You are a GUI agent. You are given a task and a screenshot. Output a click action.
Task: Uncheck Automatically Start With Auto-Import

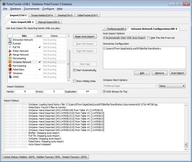pyautogui.click(x=104, y=38)
